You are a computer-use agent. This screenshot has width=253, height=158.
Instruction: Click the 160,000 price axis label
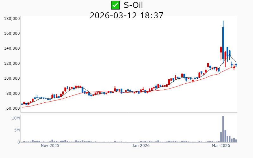click(x=12, y=33)
